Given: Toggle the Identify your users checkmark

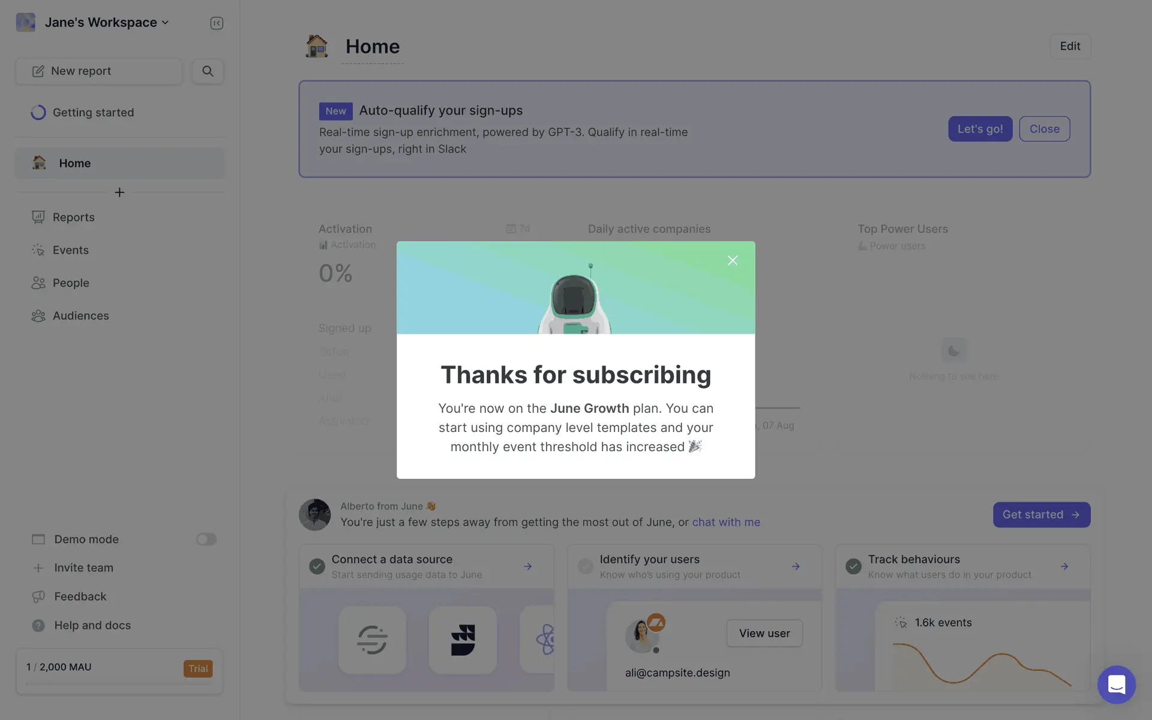Looking at the screenshot, I should pos(585,566).
